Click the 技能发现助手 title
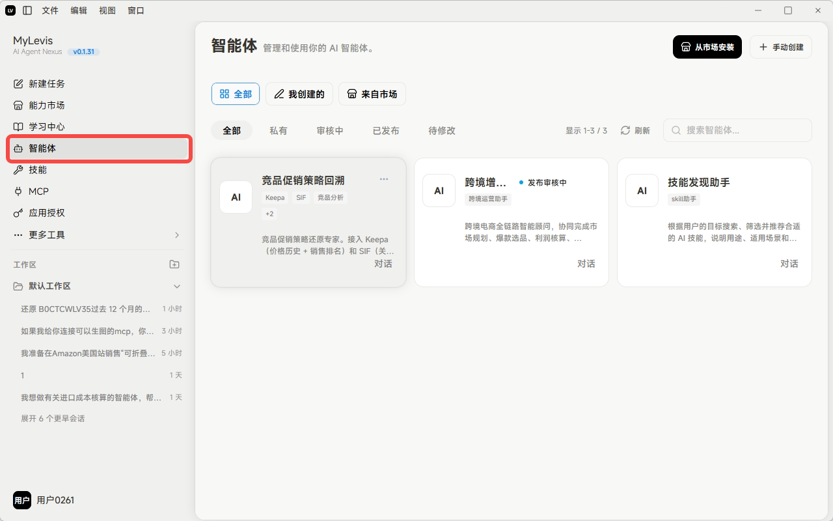 [x=699, y=182]
